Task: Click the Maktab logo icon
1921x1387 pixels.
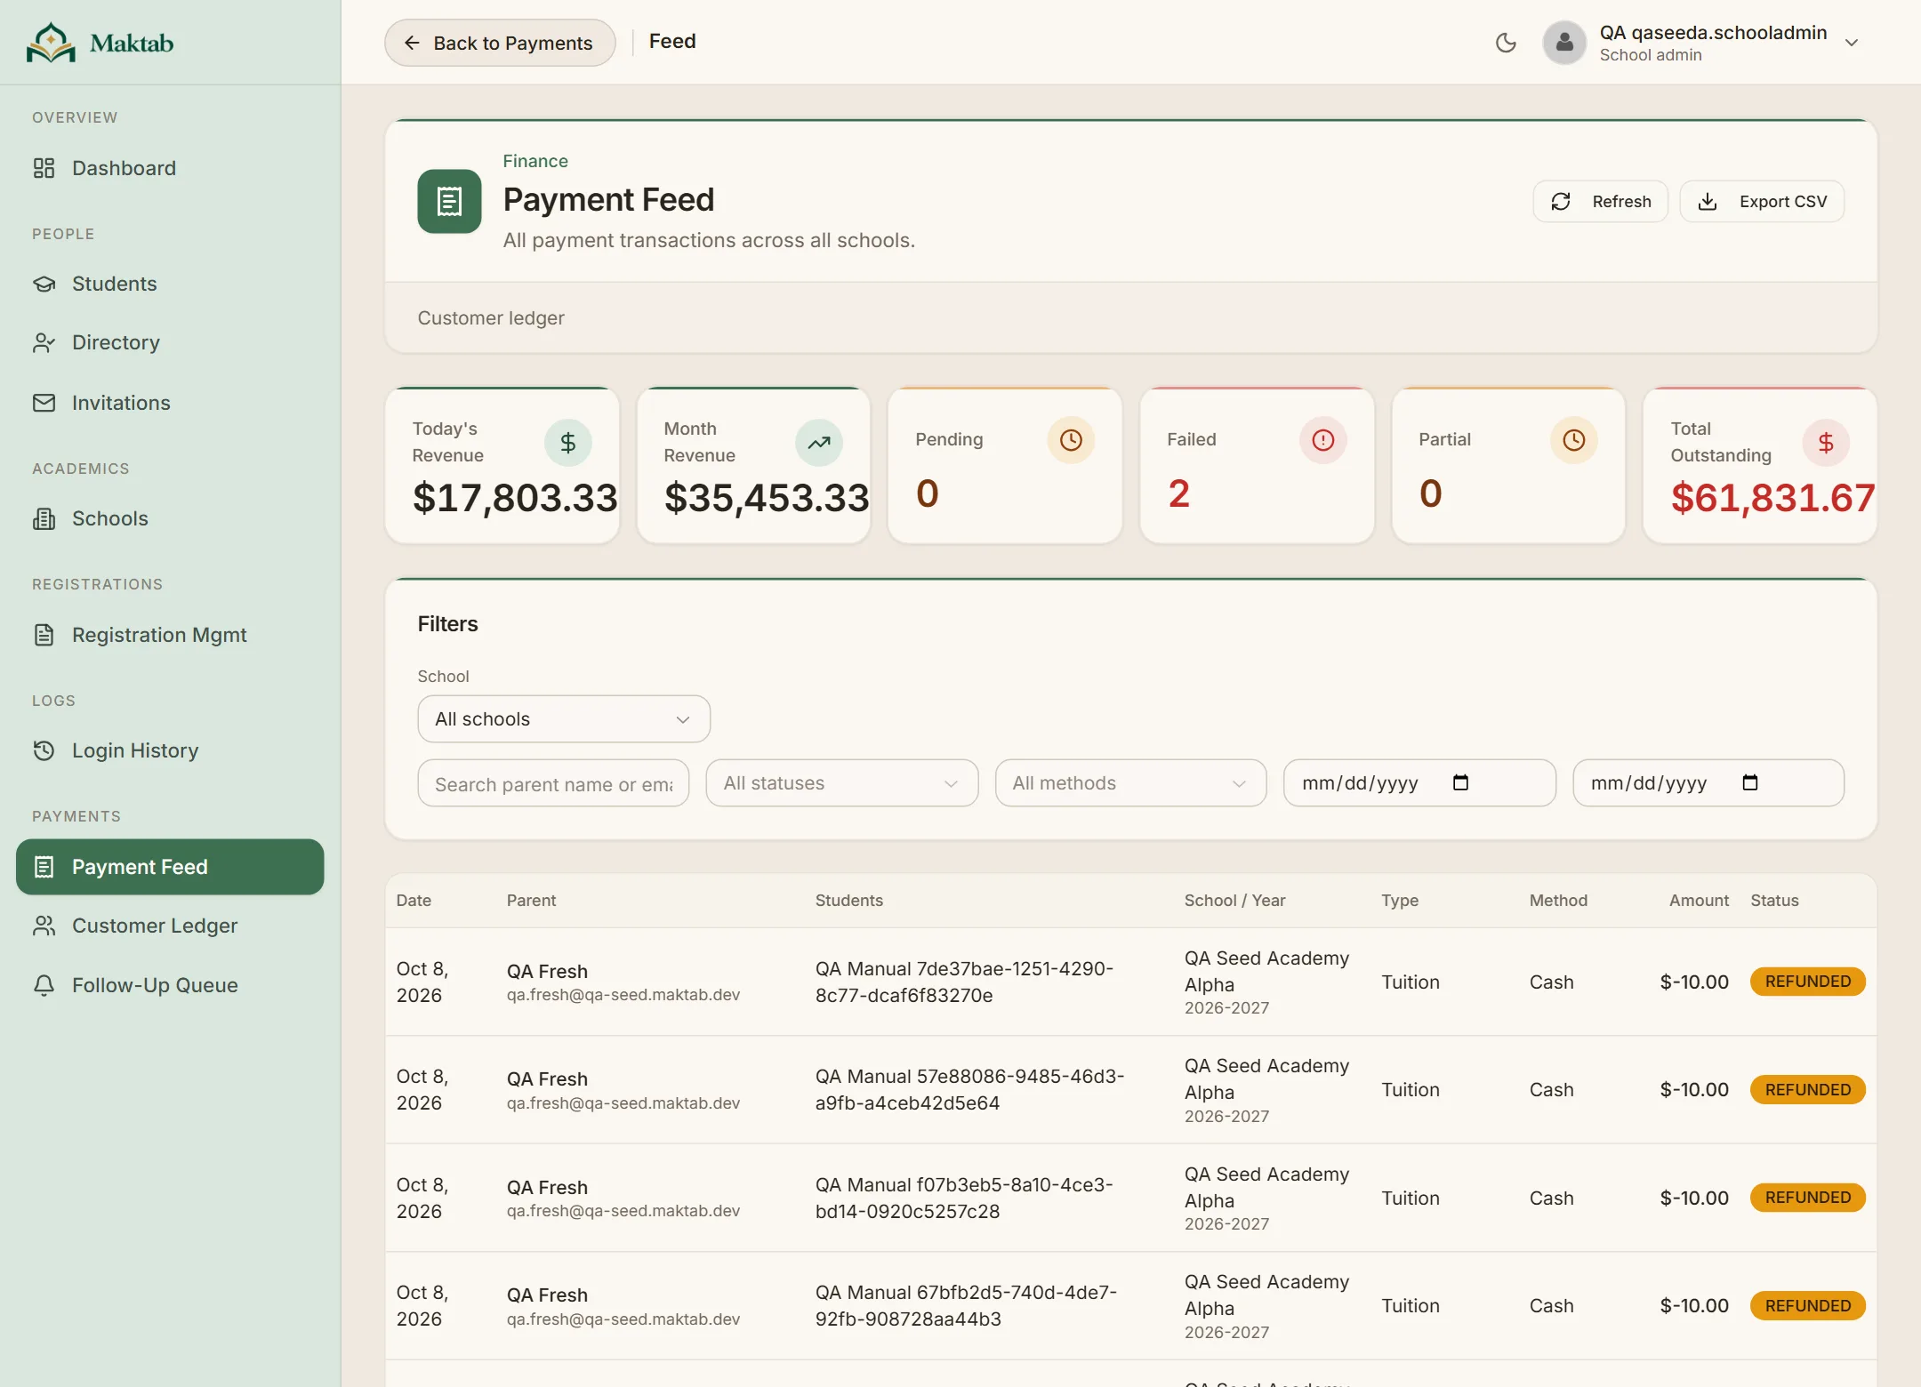Action: click(51, 42)
